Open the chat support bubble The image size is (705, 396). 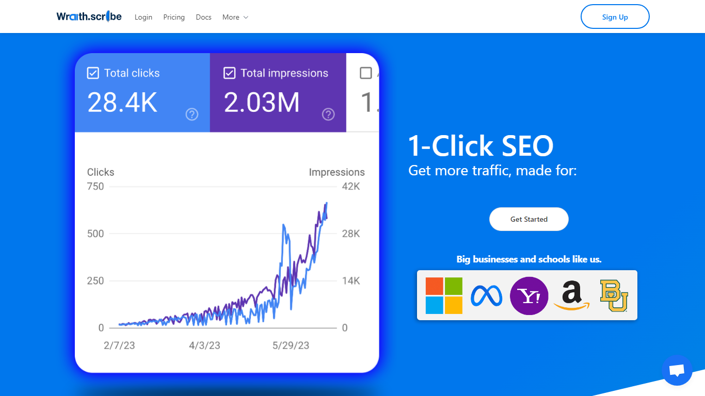[677, 370]
